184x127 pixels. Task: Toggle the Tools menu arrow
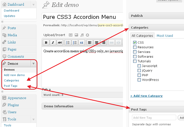click(x=33, y=119)
